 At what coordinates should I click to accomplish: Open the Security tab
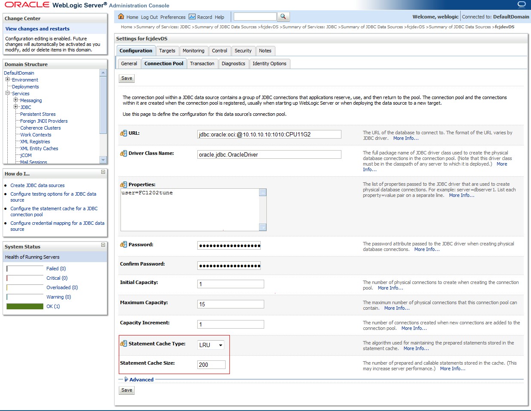point(243,51)
